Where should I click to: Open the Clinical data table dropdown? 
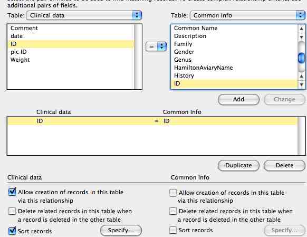(84, 15)
